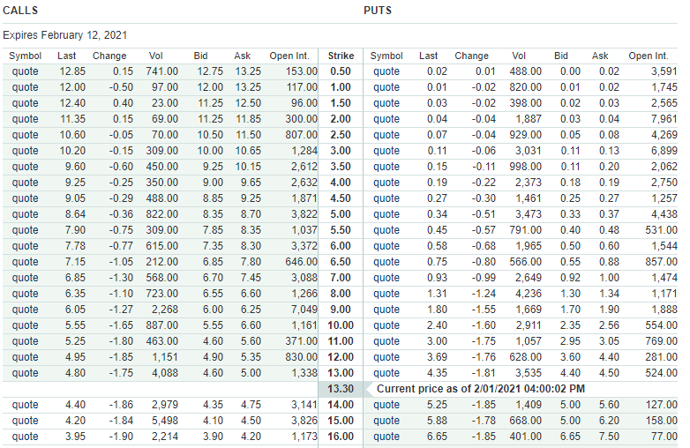Click the strike price 7.00 cell

click(x=341, y=278)
